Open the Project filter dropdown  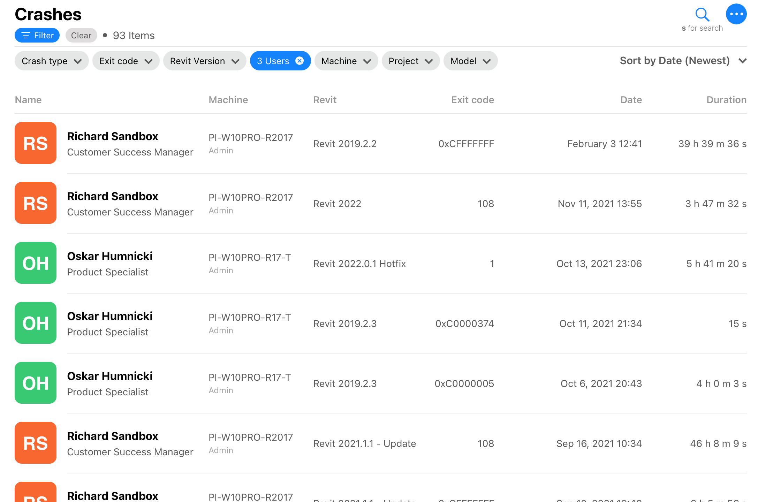click(410, 61)
